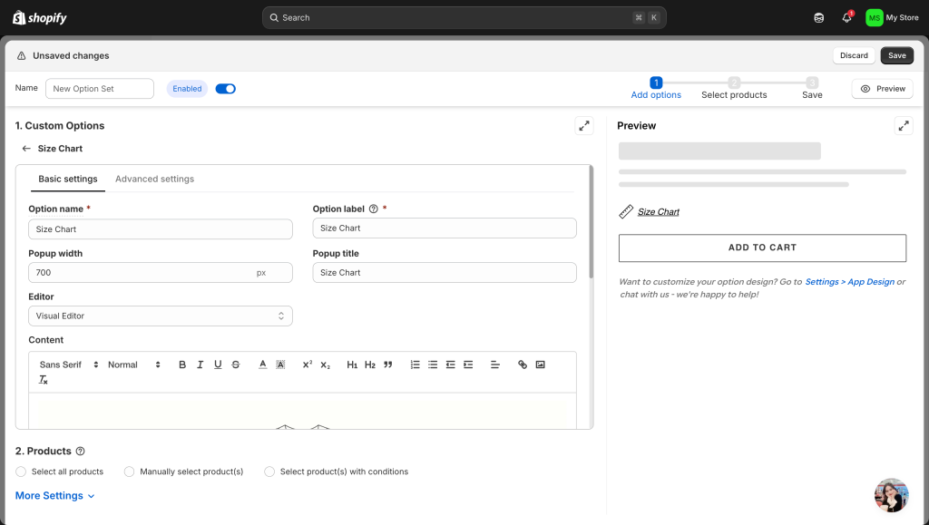Toggle bold formatting in content editor

pyautogui.click(x=182, y=365)
